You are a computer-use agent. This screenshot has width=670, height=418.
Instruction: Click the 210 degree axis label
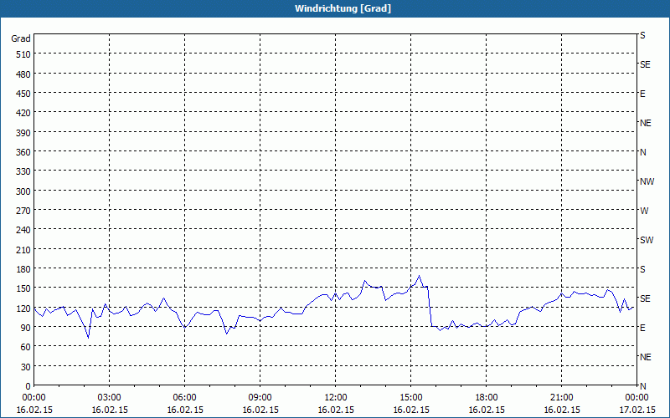tap(23, 249)
